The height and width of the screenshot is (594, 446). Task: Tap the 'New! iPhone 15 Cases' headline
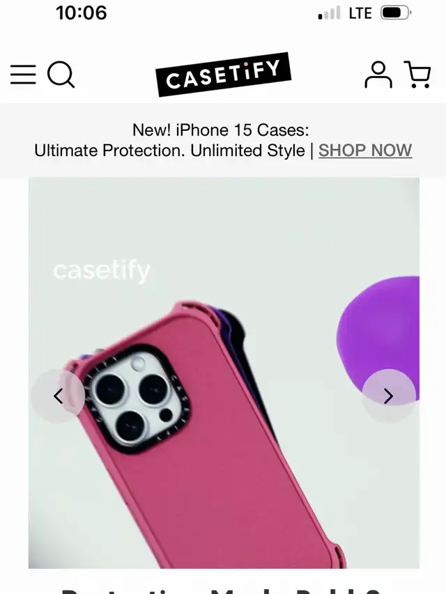point(221,130)
